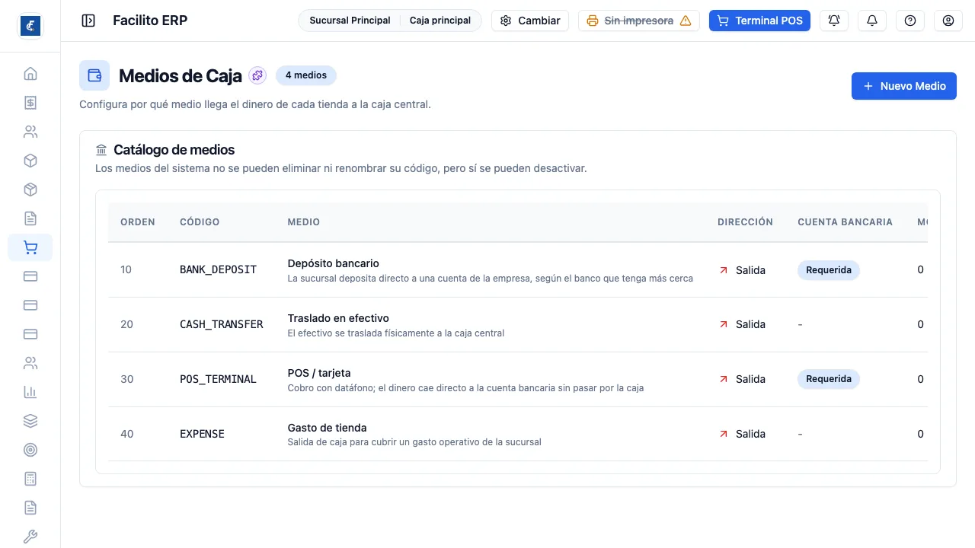
Task: Open the ringing bell alerts icon
Action: pyautogui.click(x=834, y=21)
